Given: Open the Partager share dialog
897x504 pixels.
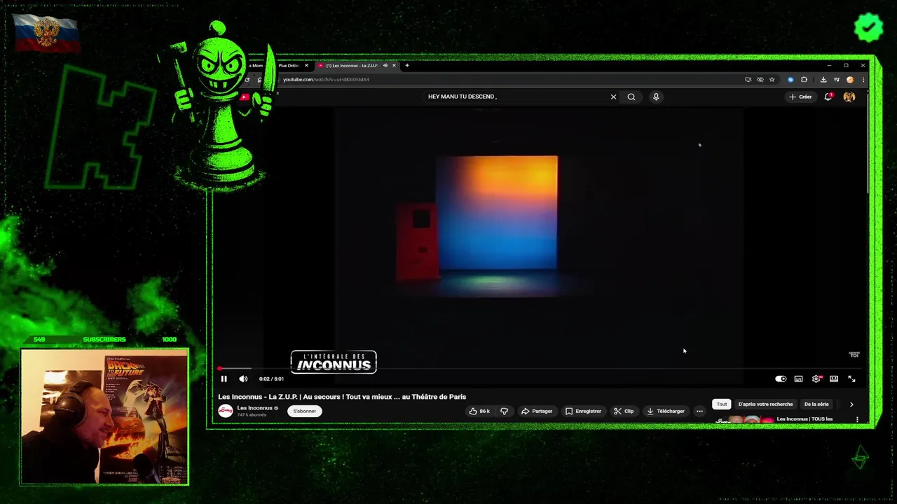Looking at the screenshot, I should (537, 411).
